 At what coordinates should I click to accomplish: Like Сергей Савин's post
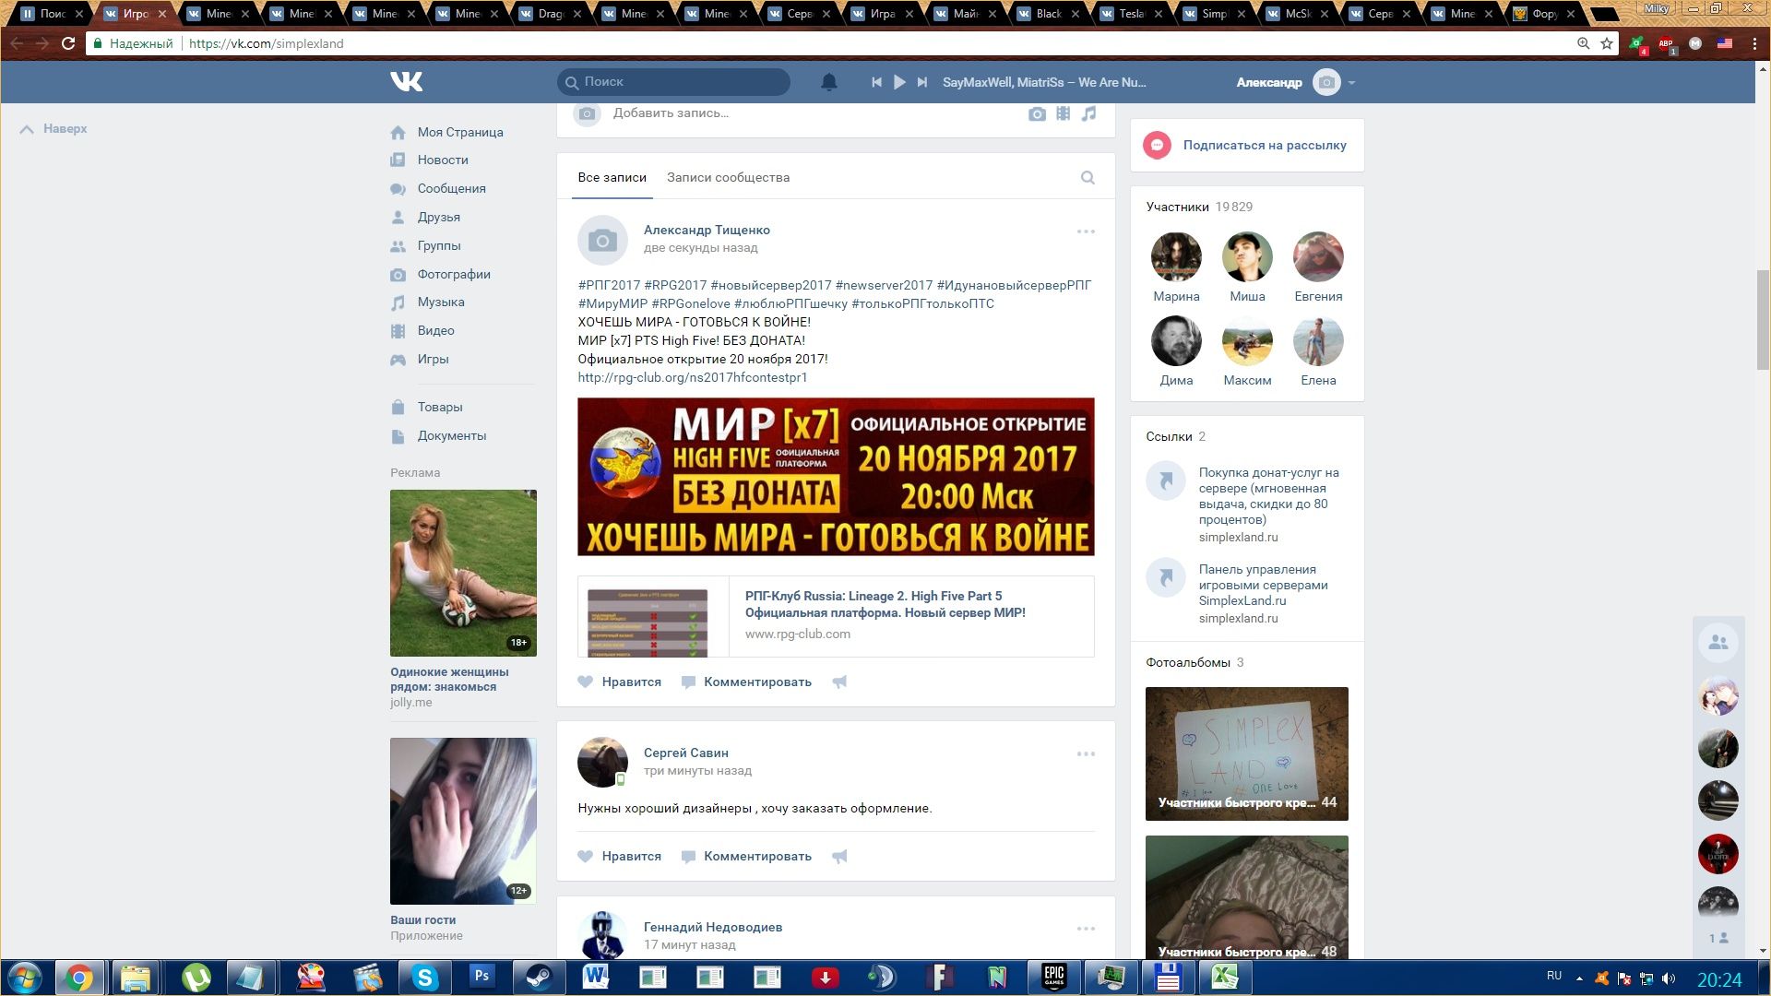(x=620, y=857)
